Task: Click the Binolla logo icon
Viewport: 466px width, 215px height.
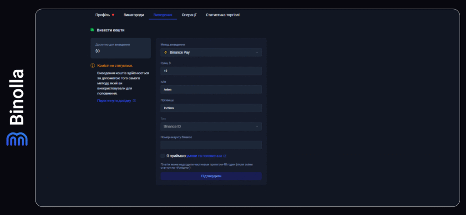Action: point(17,139)
